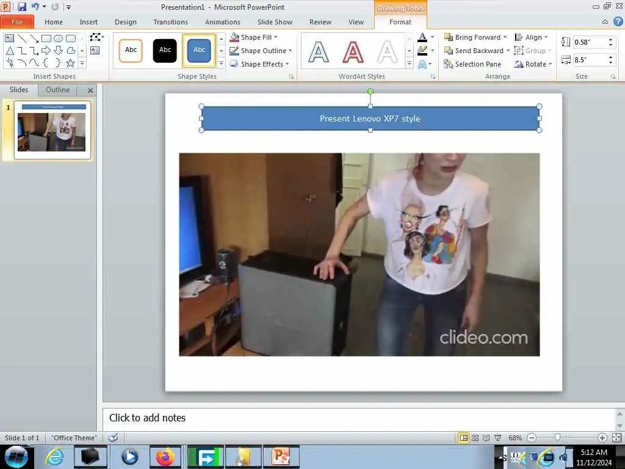This screenshot has width=625, height=469.
Task: Switch to Slide Sorter view in status bar
Action: [475, 438]
